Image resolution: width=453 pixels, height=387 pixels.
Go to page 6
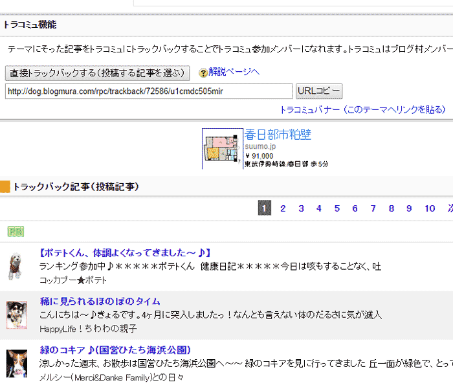[x=355, y=208]
